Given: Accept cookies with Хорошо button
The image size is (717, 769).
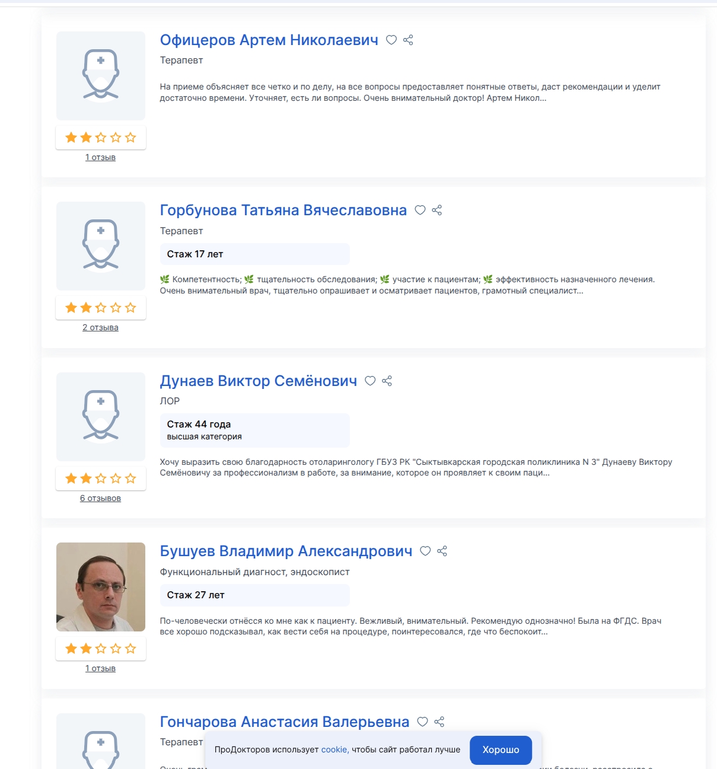Looking at the screenshot, I should (x=501, y=750).
